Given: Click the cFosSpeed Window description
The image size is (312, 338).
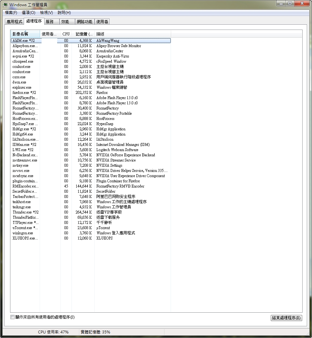Looking at the screenshot, I should (x=111, y=61).
